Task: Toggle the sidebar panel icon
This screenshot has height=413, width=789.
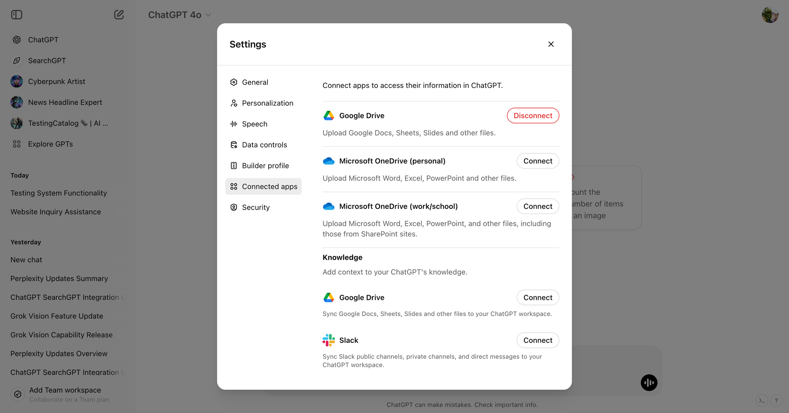Action: 17,15
